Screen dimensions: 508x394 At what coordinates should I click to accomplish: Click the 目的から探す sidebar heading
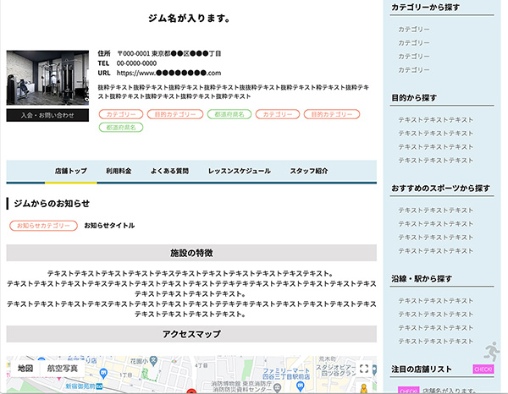click(x=414, y=98)
